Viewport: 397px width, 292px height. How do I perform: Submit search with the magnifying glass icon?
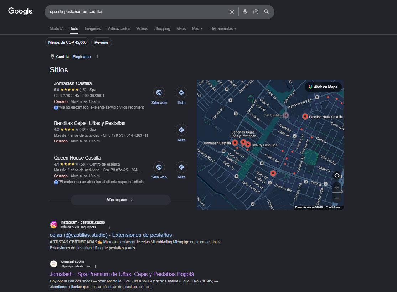pos(266,12)
